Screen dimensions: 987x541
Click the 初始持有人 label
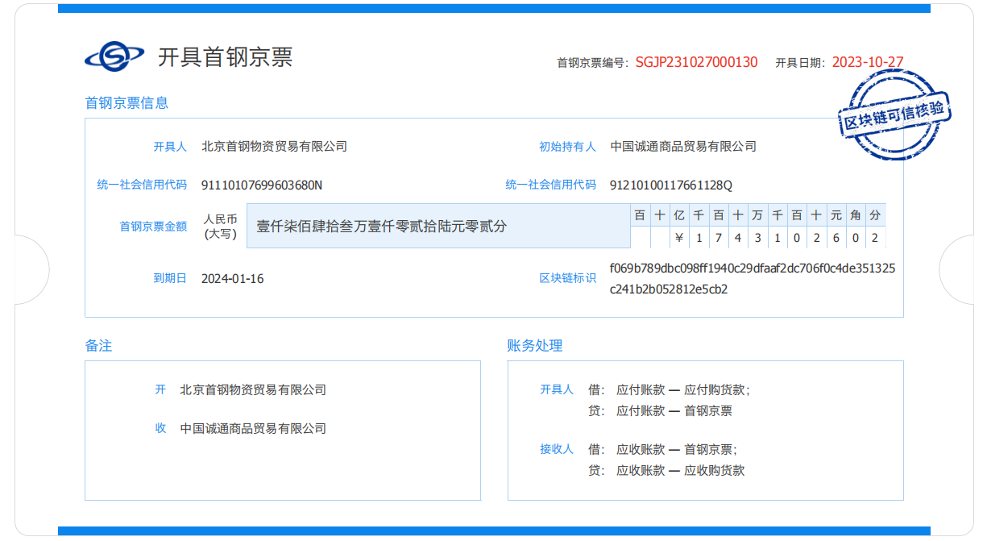coord(567,147)
